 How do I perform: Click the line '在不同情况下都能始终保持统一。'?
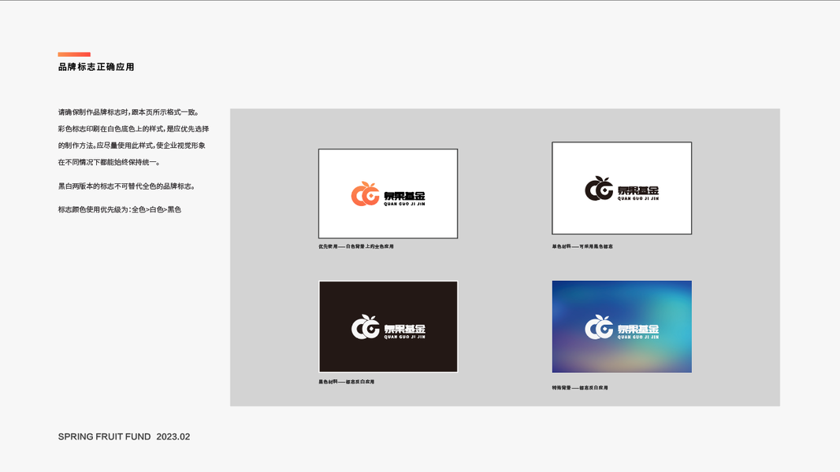[x=110, y=162]
